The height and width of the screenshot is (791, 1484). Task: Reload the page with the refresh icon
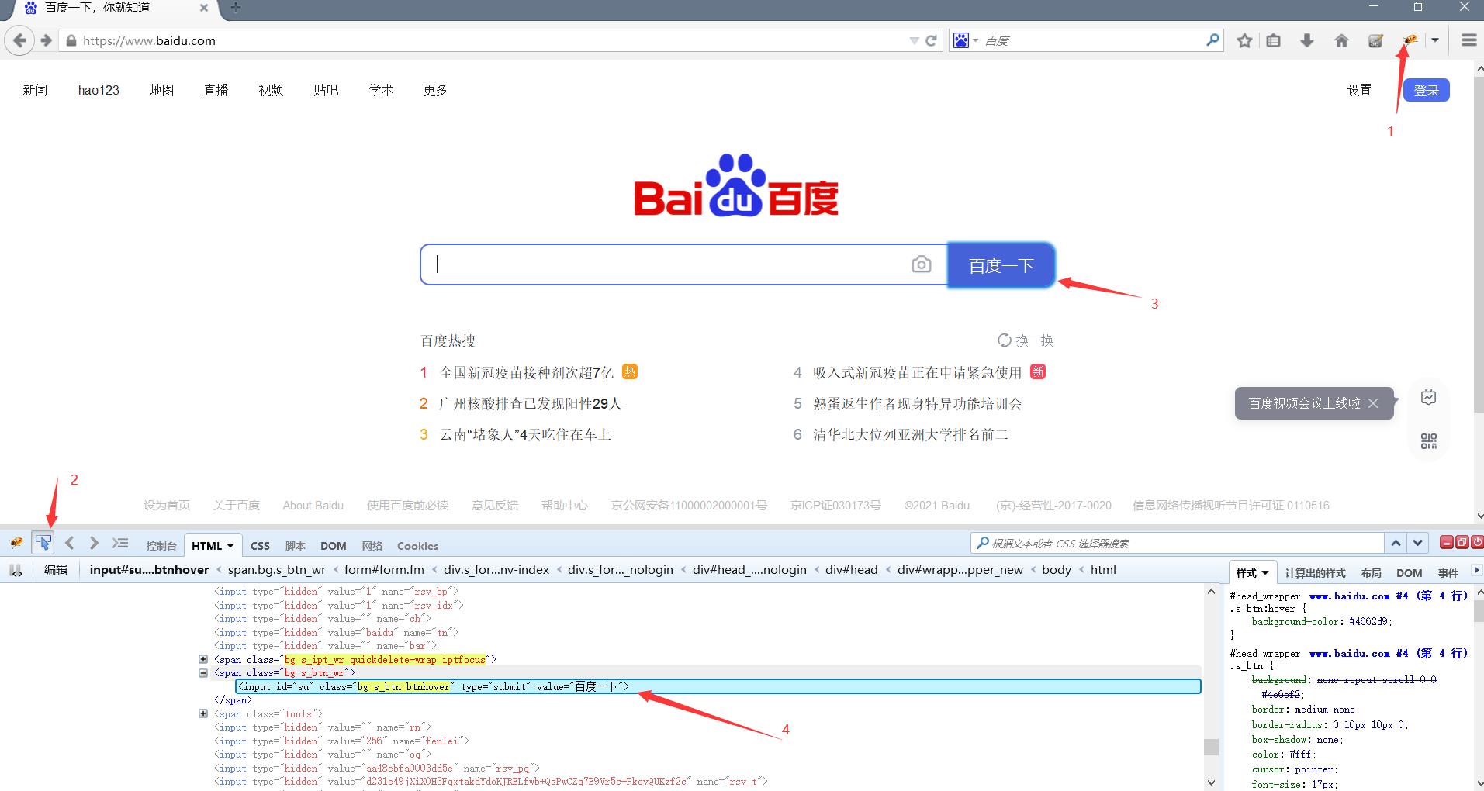931,40
